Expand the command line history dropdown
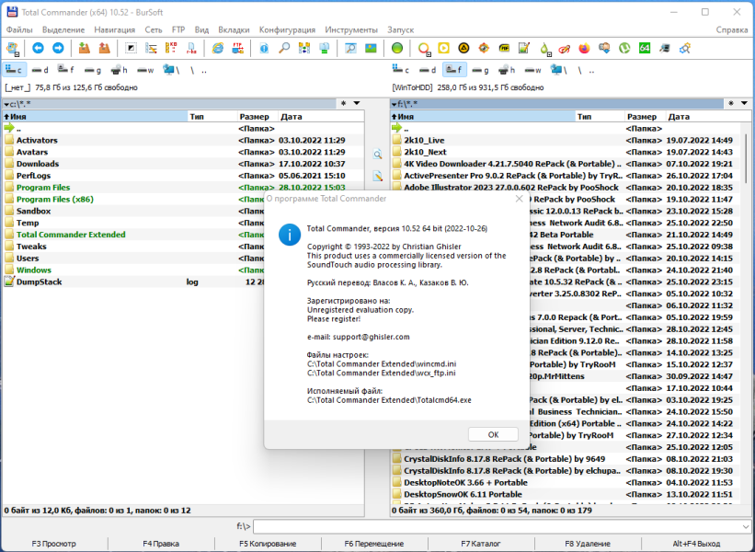The image size is (755, 552). tap(746, 526)
